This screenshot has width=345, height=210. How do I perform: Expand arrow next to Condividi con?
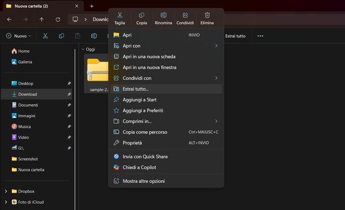(x=216, y=78)
